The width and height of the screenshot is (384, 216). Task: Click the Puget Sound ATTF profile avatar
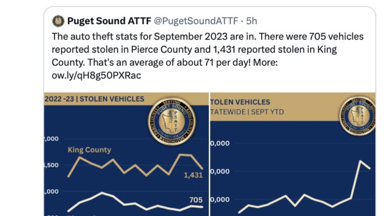[x=58, y=21]
